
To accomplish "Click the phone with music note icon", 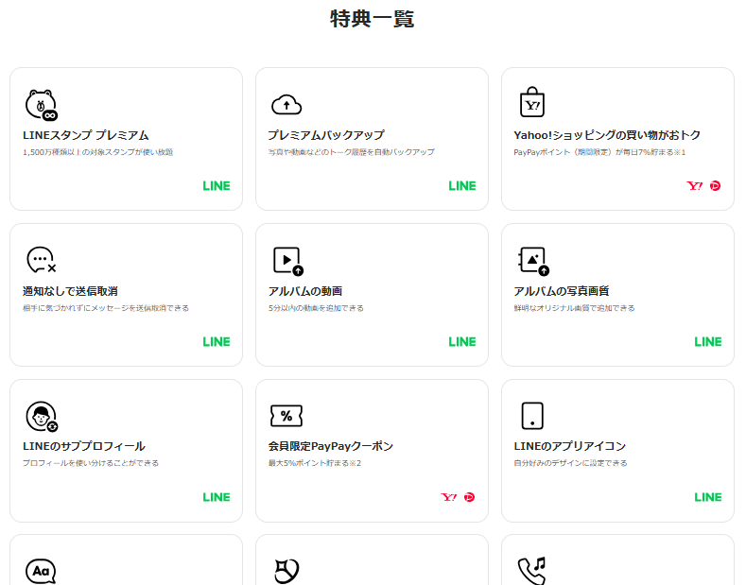I will pos(532,570).
